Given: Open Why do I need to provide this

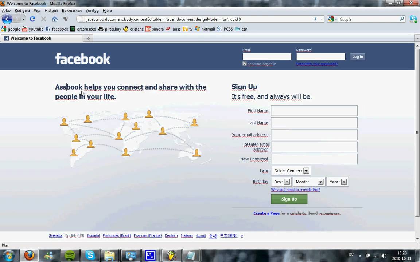Looking at the screenshot, I should click(295, 190).
